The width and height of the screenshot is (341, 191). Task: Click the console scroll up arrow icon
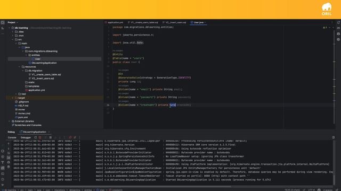point(9,144)
